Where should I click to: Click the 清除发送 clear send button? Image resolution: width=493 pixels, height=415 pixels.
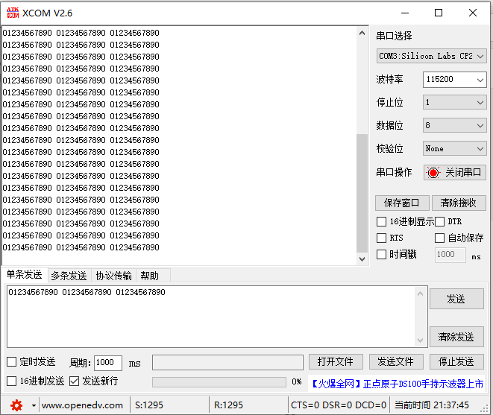(456, 337)
